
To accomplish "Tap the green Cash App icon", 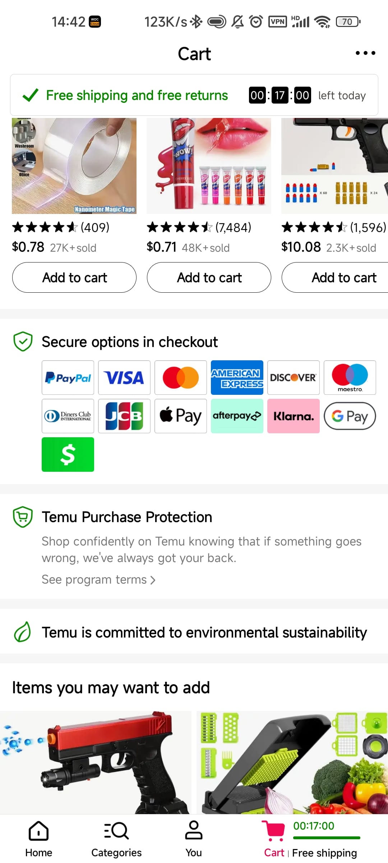I will (x=68, y=455).
